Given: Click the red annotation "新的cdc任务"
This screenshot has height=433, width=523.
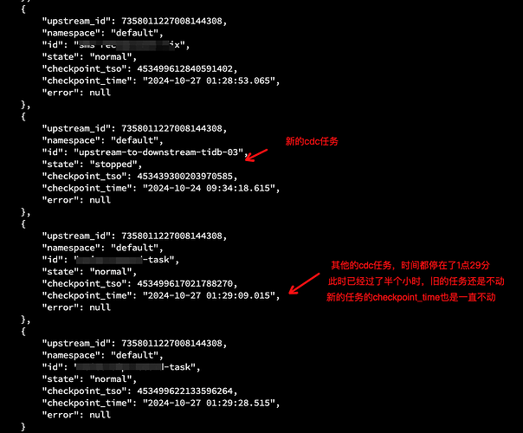Looking at the screenshot, I should click(312, 141).
